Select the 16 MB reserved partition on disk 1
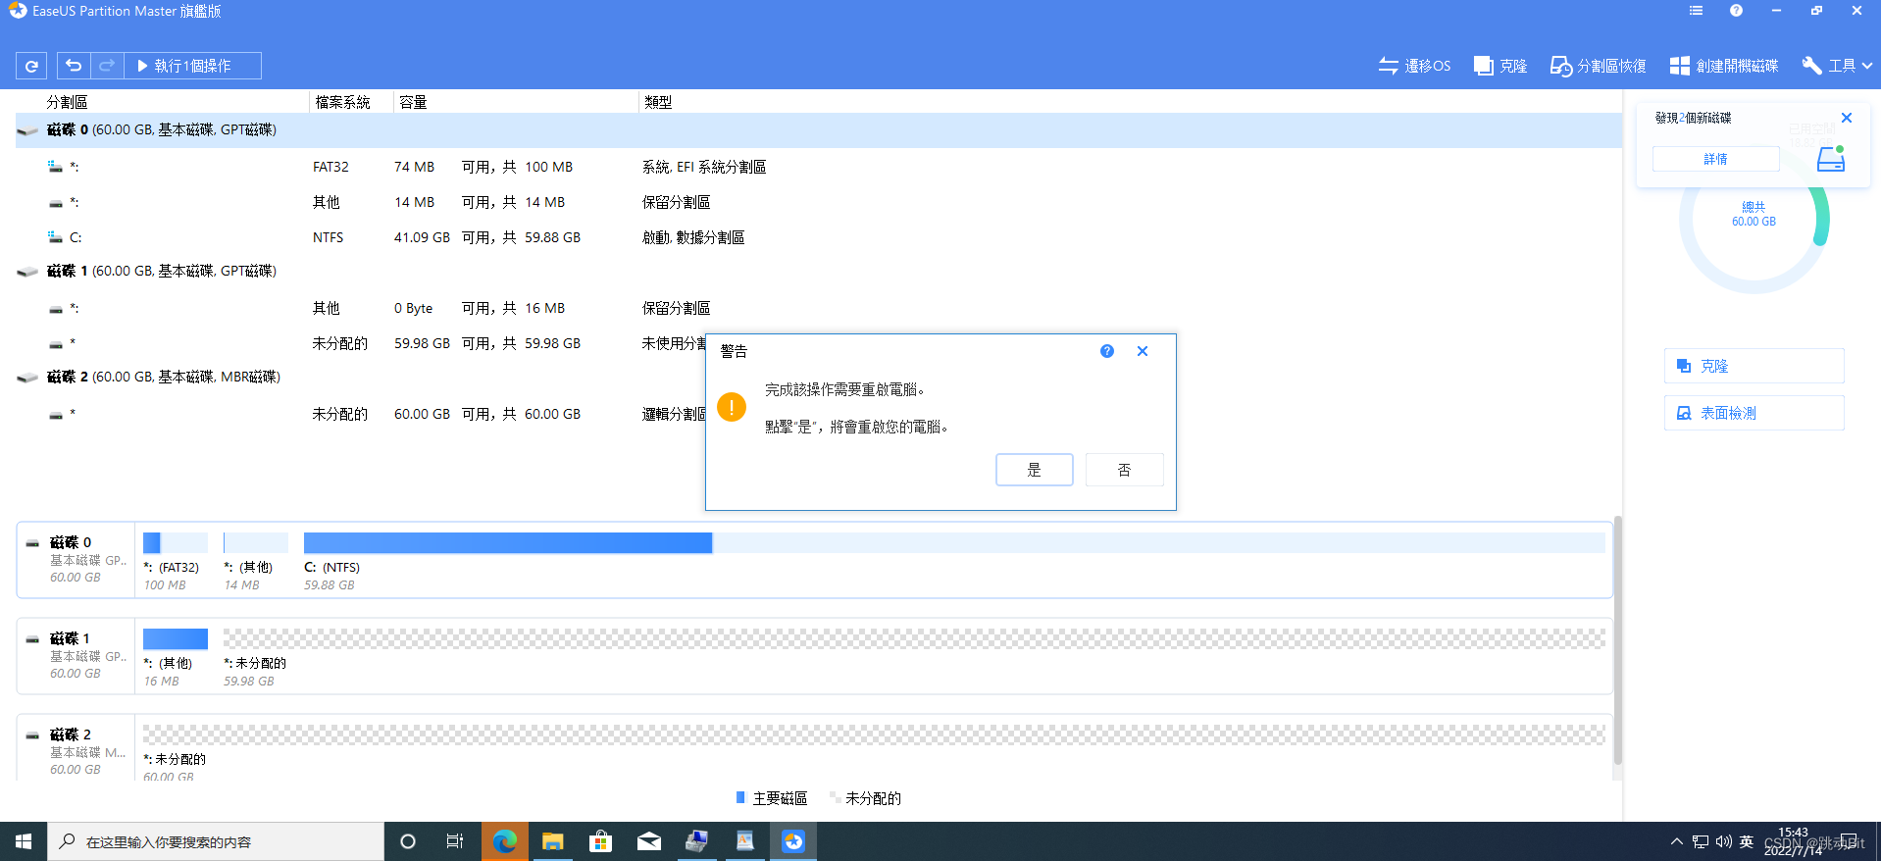The image size is (1881, 861). [818, 309]
